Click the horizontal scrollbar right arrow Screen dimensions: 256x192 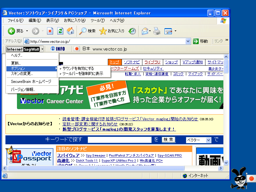(221, 168)
